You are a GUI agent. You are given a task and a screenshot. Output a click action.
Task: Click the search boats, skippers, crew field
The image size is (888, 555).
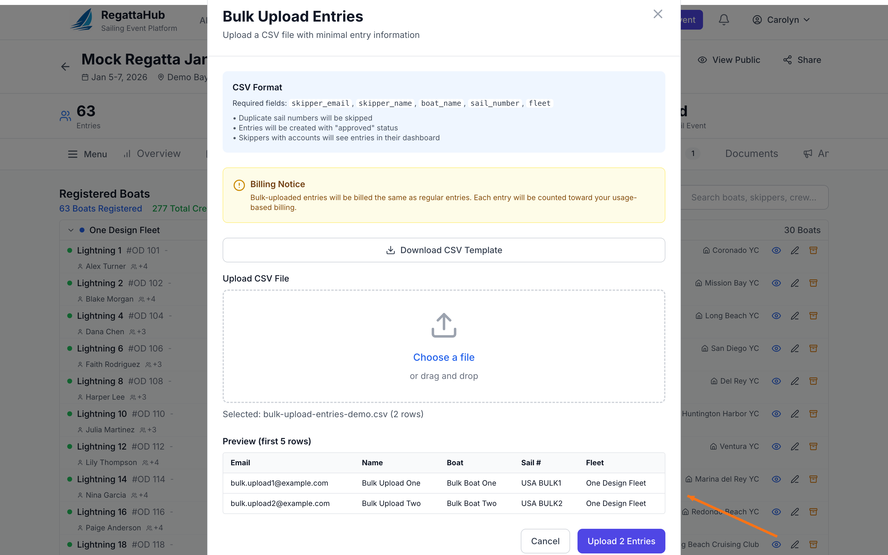[754, 197]
